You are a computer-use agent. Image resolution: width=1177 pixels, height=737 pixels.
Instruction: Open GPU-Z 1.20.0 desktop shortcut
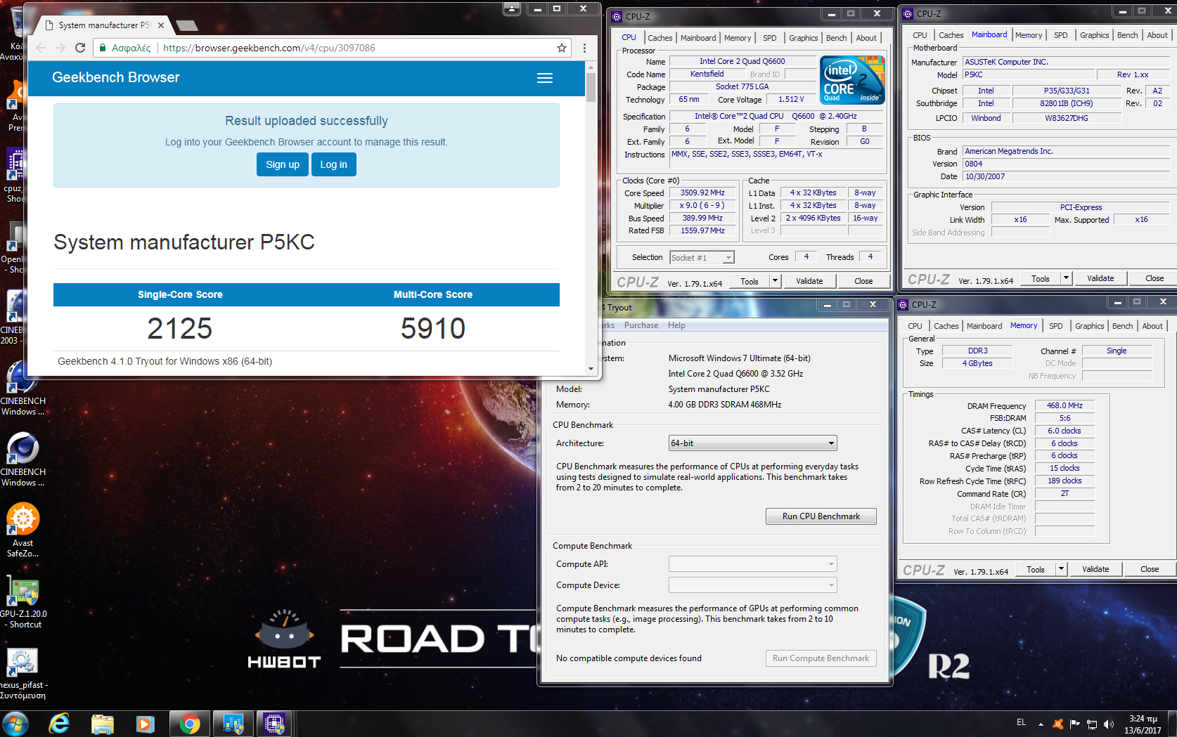22,601
